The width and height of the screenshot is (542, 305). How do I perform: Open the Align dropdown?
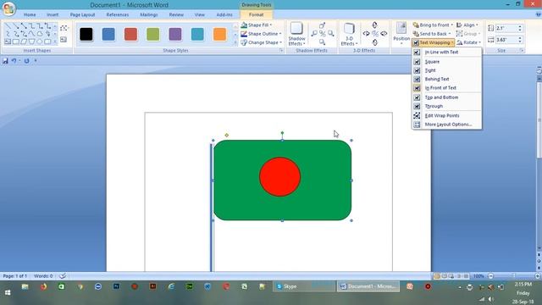point(467,25)
